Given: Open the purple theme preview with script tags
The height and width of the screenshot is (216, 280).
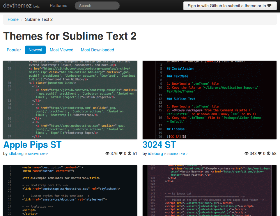Looking at the screenshot, I should point(210,190).
